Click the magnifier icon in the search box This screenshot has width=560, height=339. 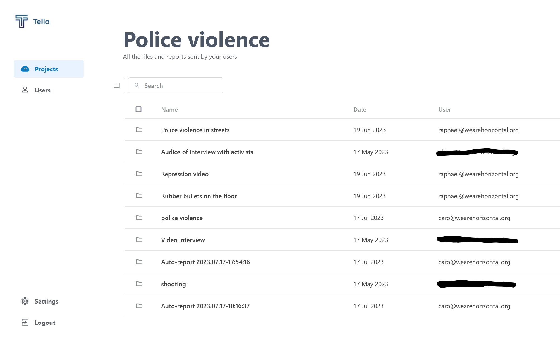click(x=137, y=85)
